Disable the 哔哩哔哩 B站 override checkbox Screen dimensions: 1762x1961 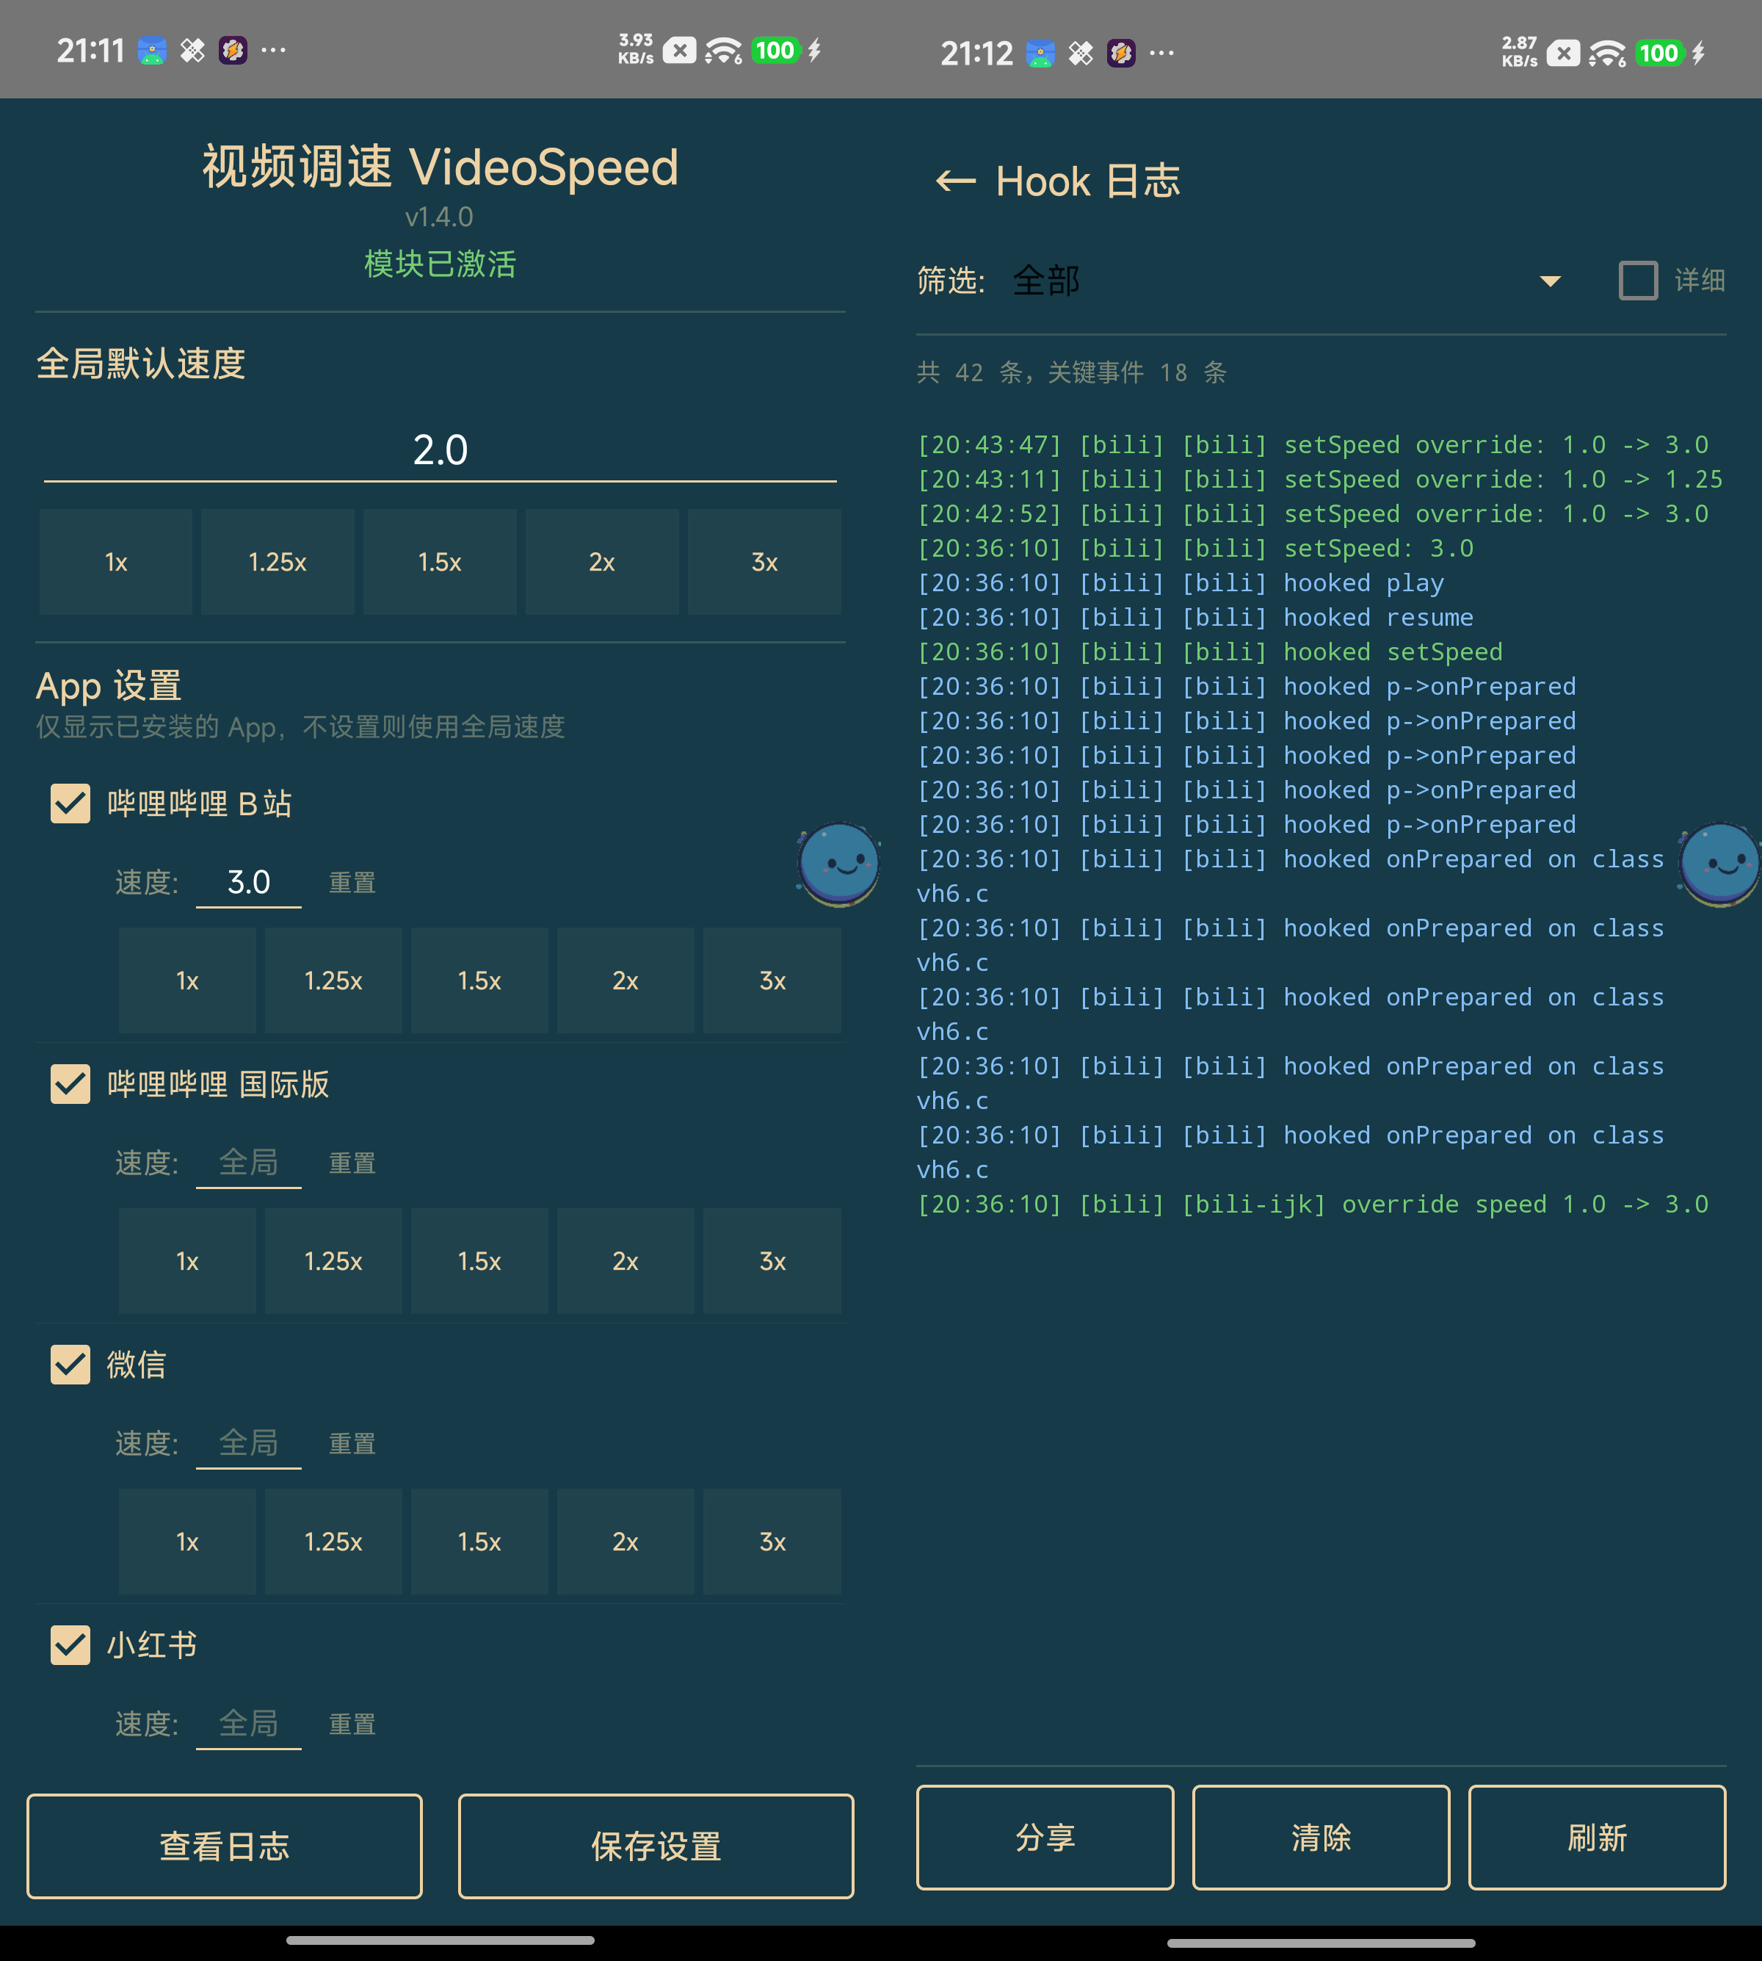tap(70, 803)
